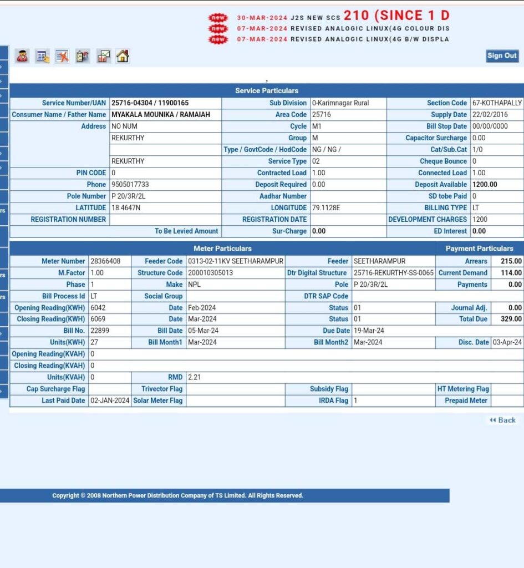This screenshot has width=524, height=568.
Task: Click the Back link
Action: [502, 420]
